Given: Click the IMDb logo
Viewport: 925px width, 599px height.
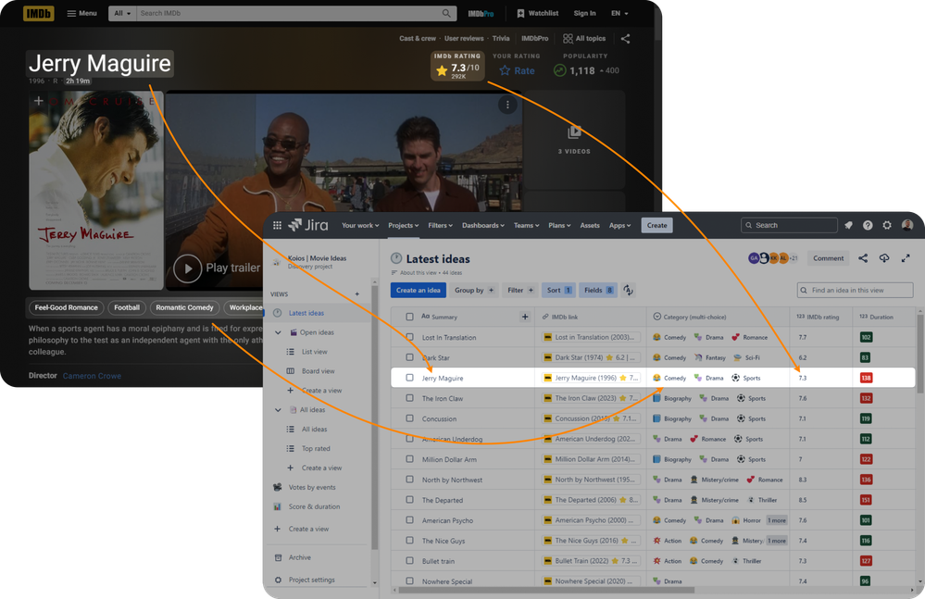Looking at the screenshot, I should (x=38, y=13).
